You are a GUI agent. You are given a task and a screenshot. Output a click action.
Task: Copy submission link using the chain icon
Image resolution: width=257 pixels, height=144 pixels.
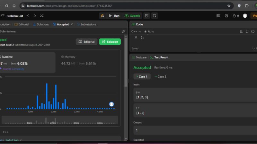click(x=123, y=31)
